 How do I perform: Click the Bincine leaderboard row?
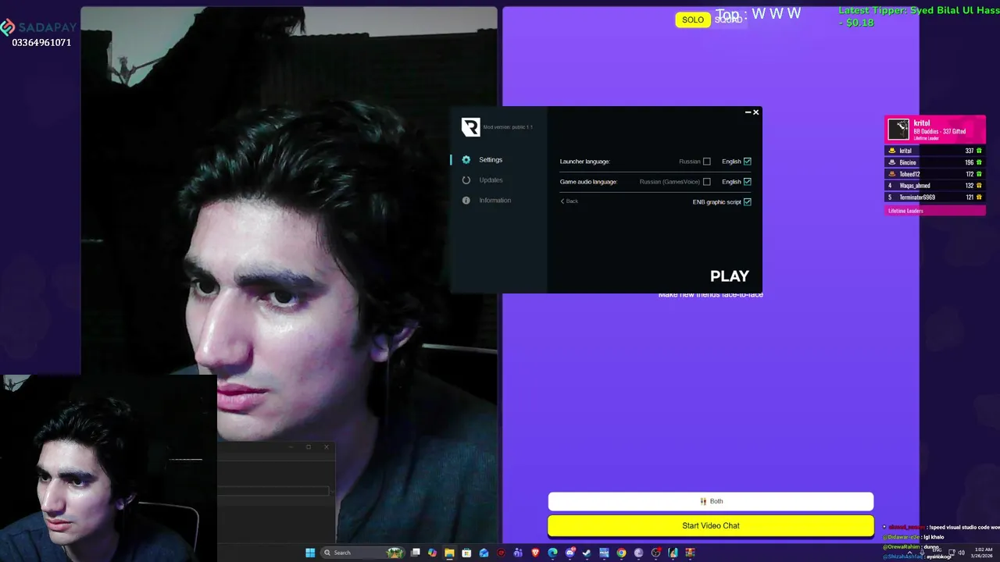pos(935,162)
